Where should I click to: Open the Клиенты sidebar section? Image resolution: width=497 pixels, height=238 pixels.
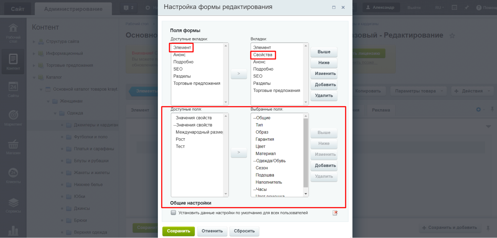coord(13,175)
